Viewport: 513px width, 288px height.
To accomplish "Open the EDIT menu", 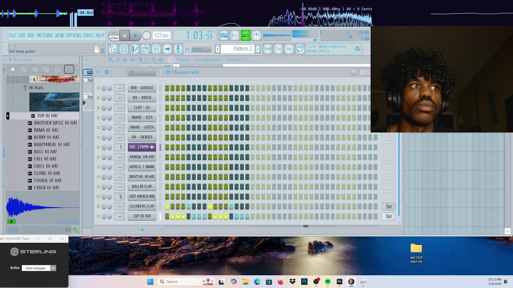I will pos(22,35).
